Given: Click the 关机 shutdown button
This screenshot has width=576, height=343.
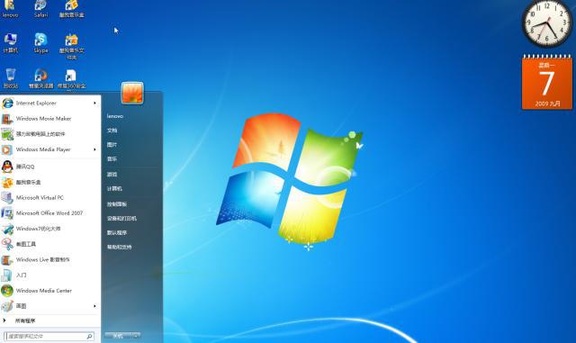Looking at the screenshot, I should click(118, 336).
